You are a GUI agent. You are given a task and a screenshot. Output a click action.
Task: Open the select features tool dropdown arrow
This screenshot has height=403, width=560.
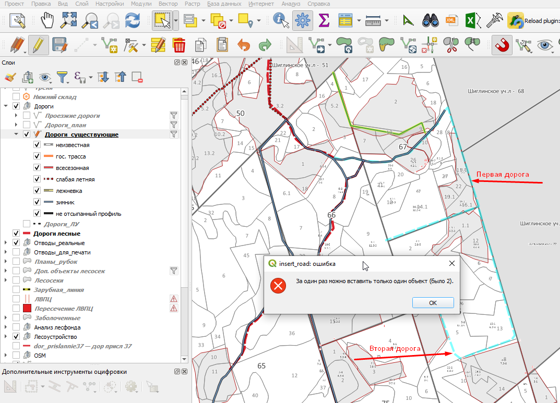[x=176, y=20]
